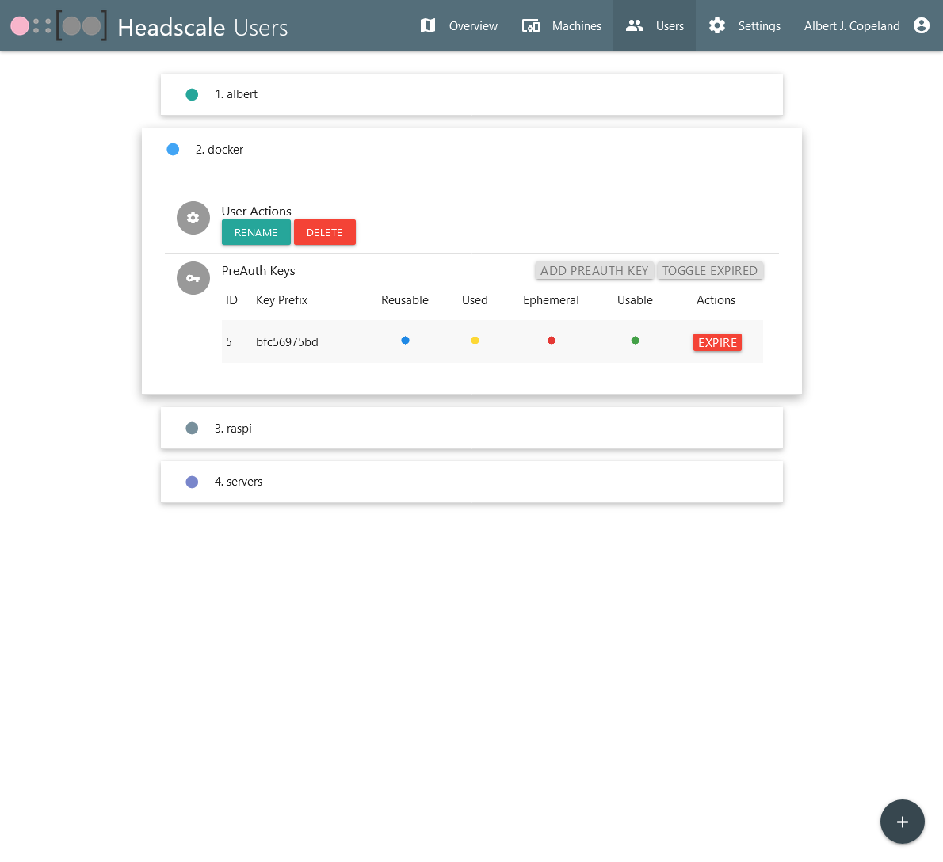Click the blue docker color dot
This screenshot has width=943, height=862.
173,150
